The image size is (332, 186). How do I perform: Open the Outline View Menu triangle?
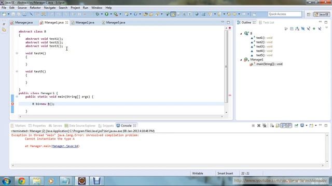pyautogui.click(x=326, y=28)
